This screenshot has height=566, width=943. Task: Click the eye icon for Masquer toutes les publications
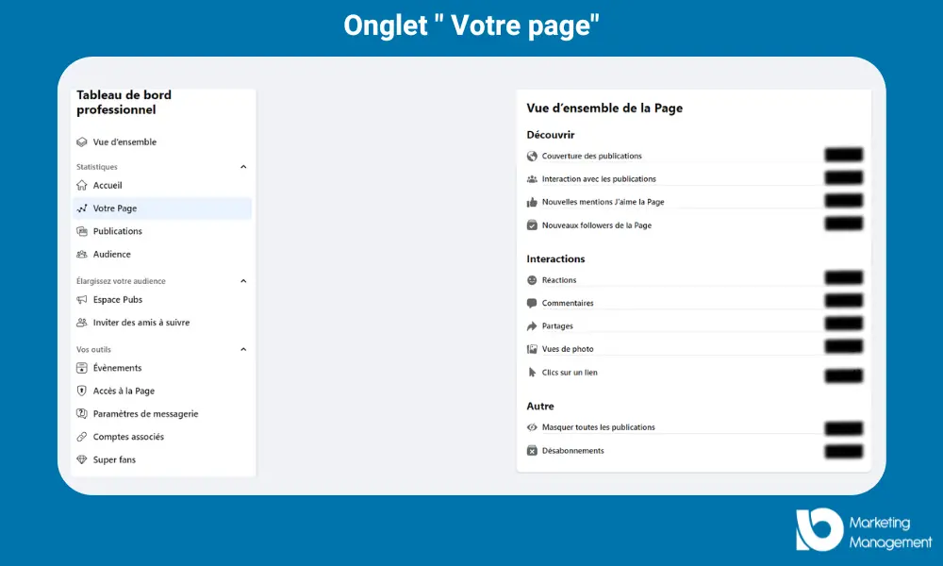(x=532, y=427)
